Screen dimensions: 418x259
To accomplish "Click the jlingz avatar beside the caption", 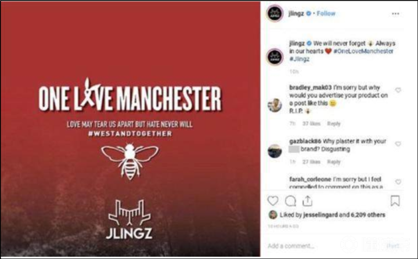I will coord(275,57).
